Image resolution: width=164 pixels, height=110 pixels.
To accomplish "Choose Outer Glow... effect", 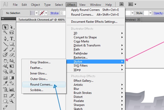I will pyautogui.click(x=44, y=79).
